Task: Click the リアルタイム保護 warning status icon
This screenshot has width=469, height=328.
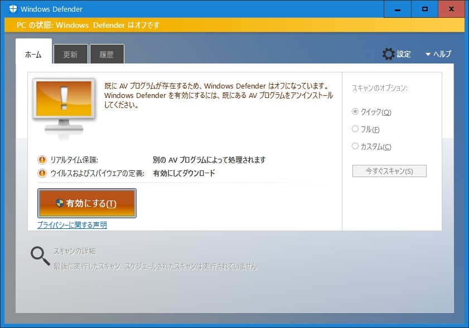Action: tap(42, 160)
